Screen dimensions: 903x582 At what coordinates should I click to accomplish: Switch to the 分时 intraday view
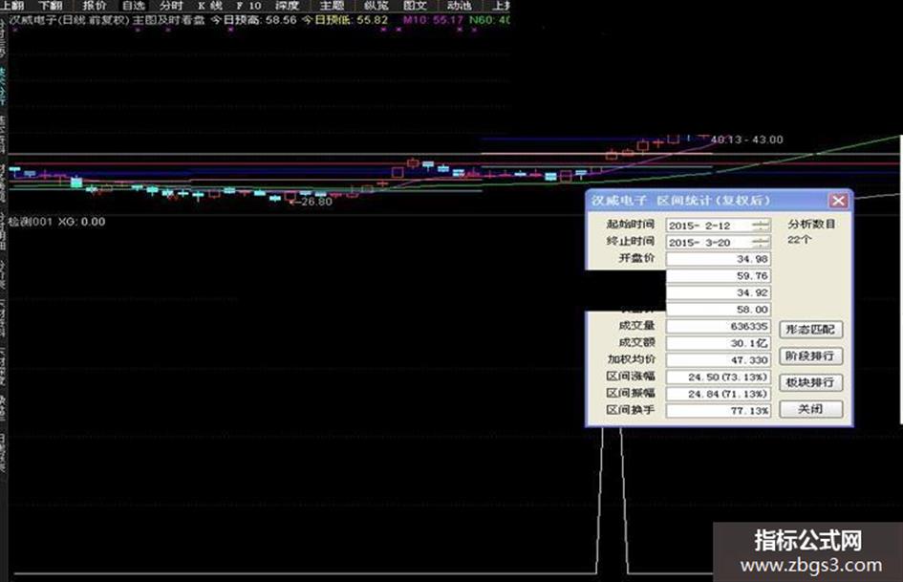(170, 5)
